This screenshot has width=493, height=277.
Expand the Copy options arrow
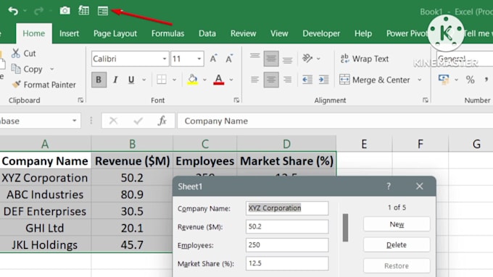pos(52,69)
